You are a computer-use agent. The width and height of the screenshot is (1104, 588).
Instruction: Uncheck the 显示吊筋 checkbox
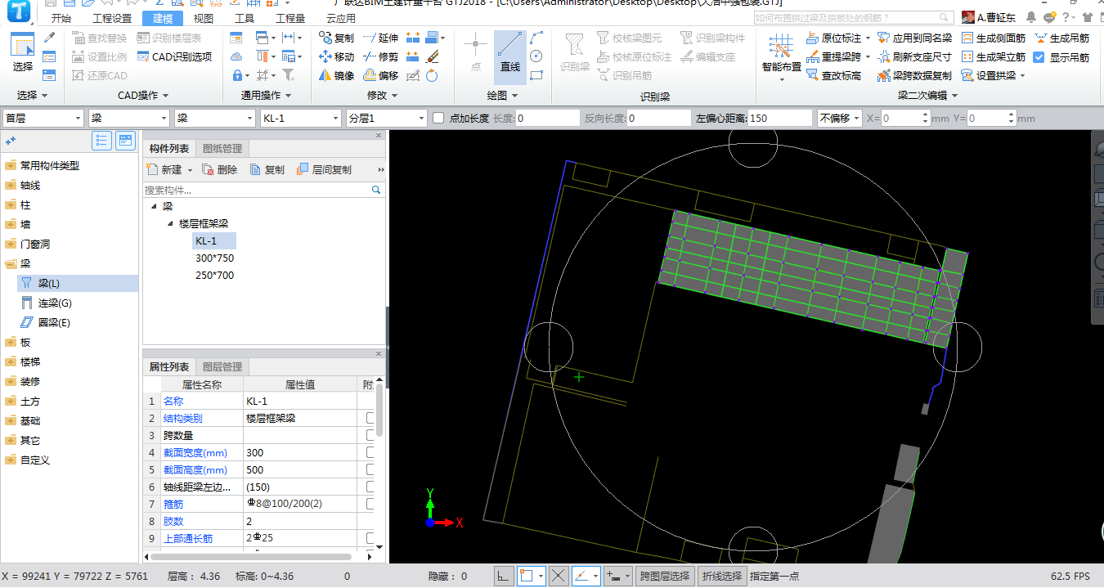coord(1039,57)
